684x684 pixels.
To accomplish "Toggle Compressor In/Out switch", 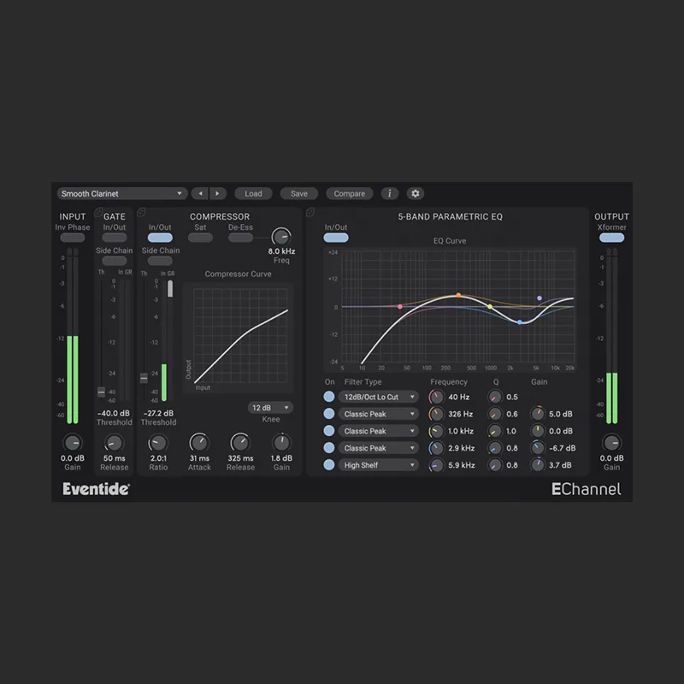I will [x=160, y=238].
